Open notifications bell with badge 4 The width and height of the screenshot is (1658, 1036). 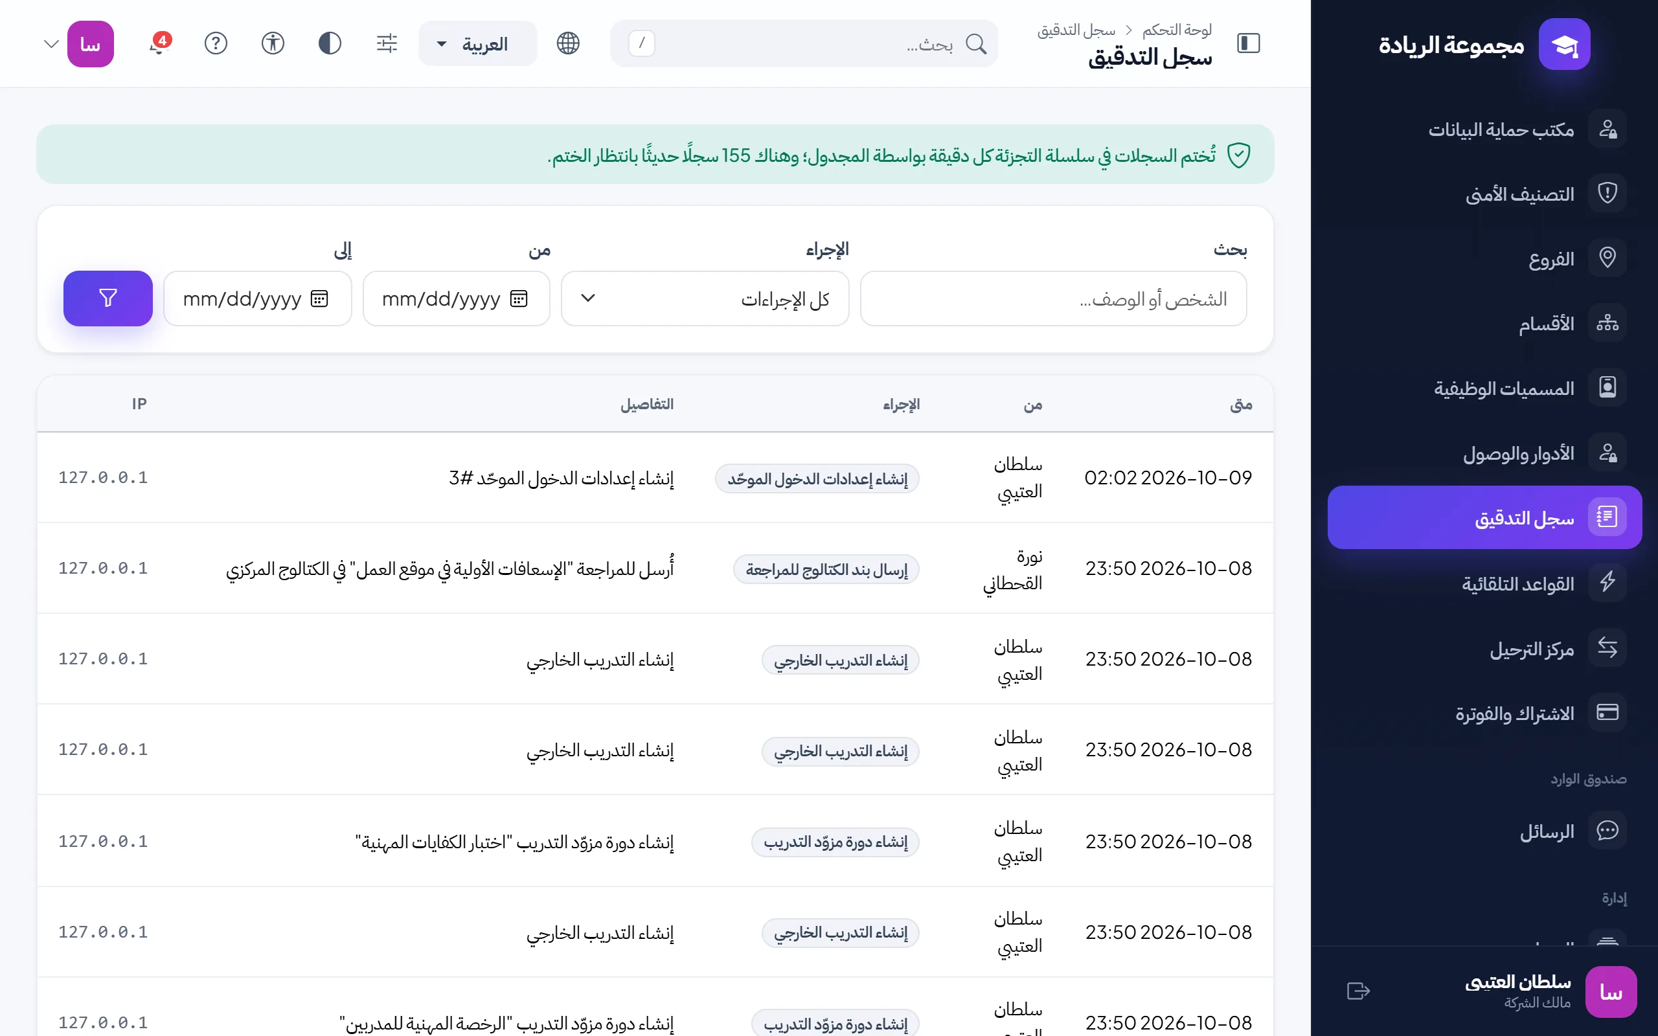click(x=159, y=43)
